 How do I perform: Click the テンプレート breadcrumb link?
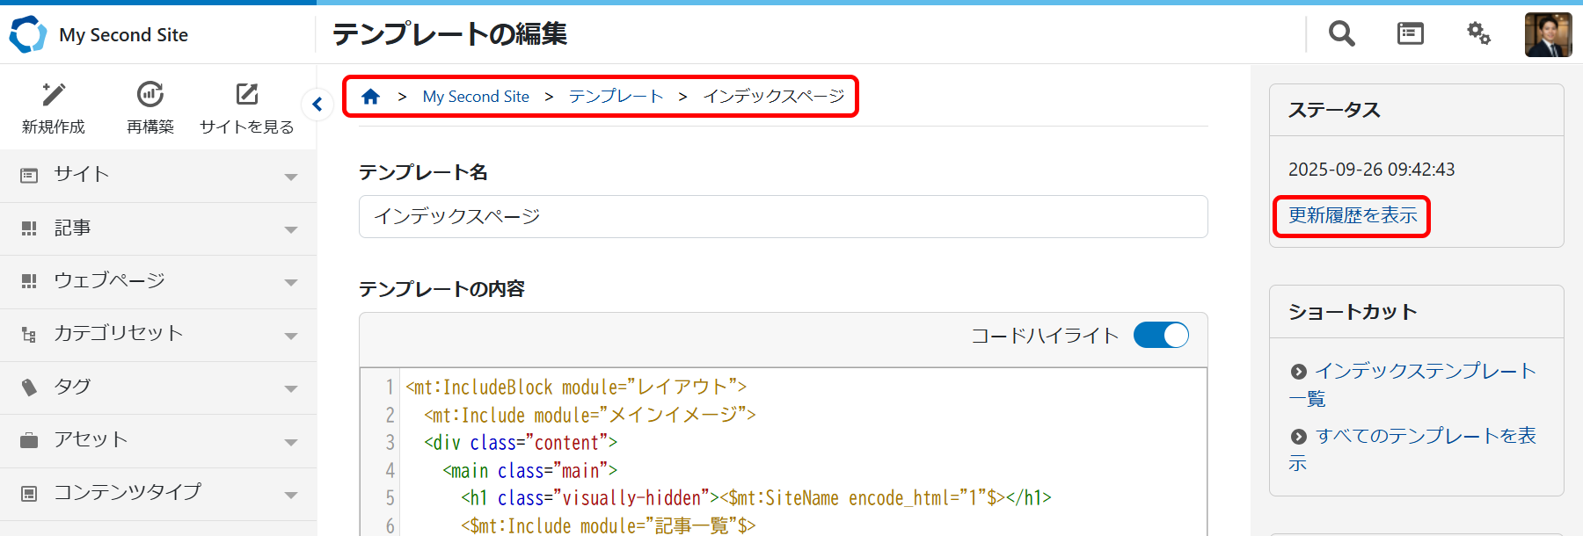point(616,97)
